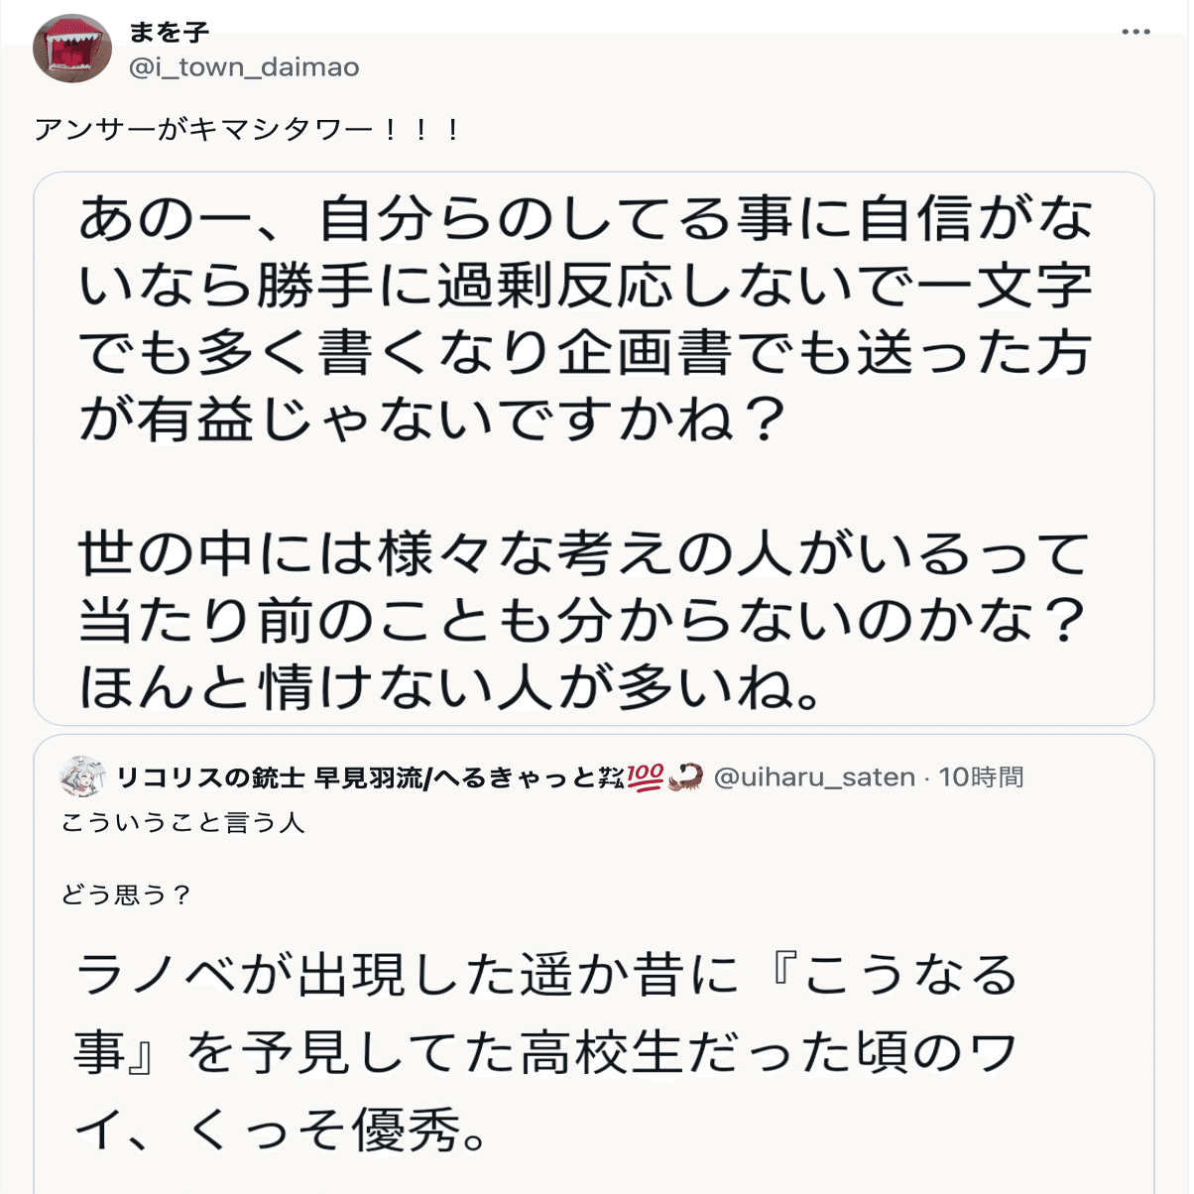Open the more options three-dot menu

(1135, 33)
